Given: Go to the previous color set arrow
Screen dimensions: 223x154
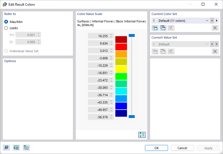Looking at the screenshot, I should click(212, 21).
